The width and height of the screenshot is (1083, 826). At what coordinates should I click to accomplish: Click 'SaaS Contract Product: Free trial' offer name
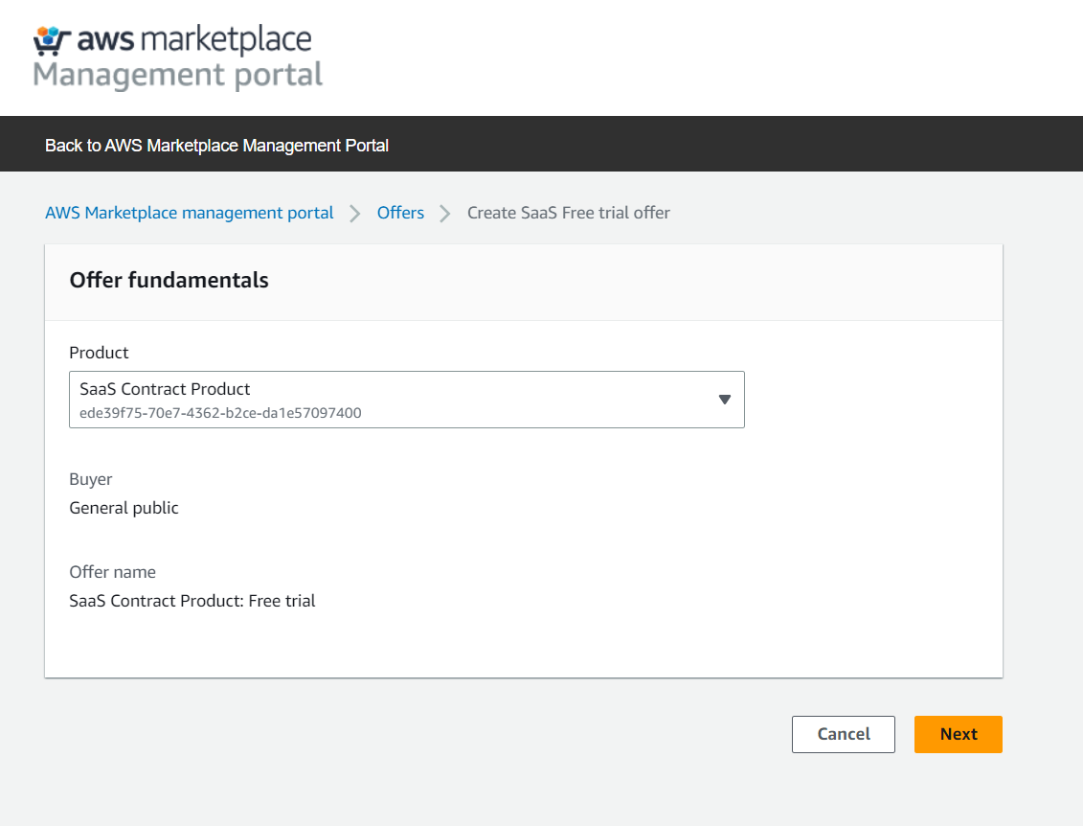[192, 601]
